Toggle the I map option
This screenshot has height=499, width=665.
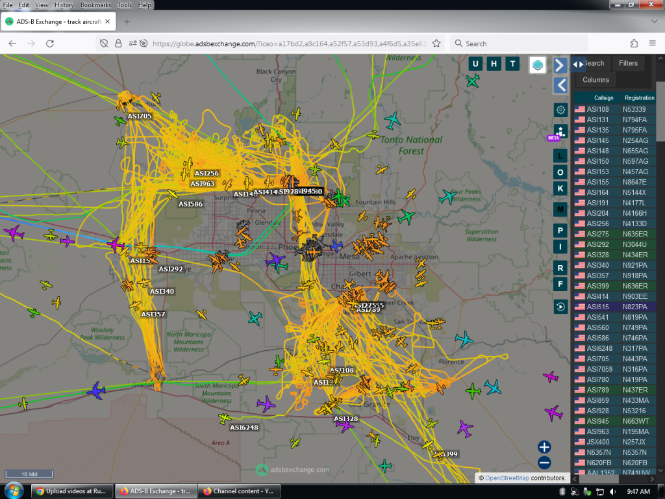560,246
